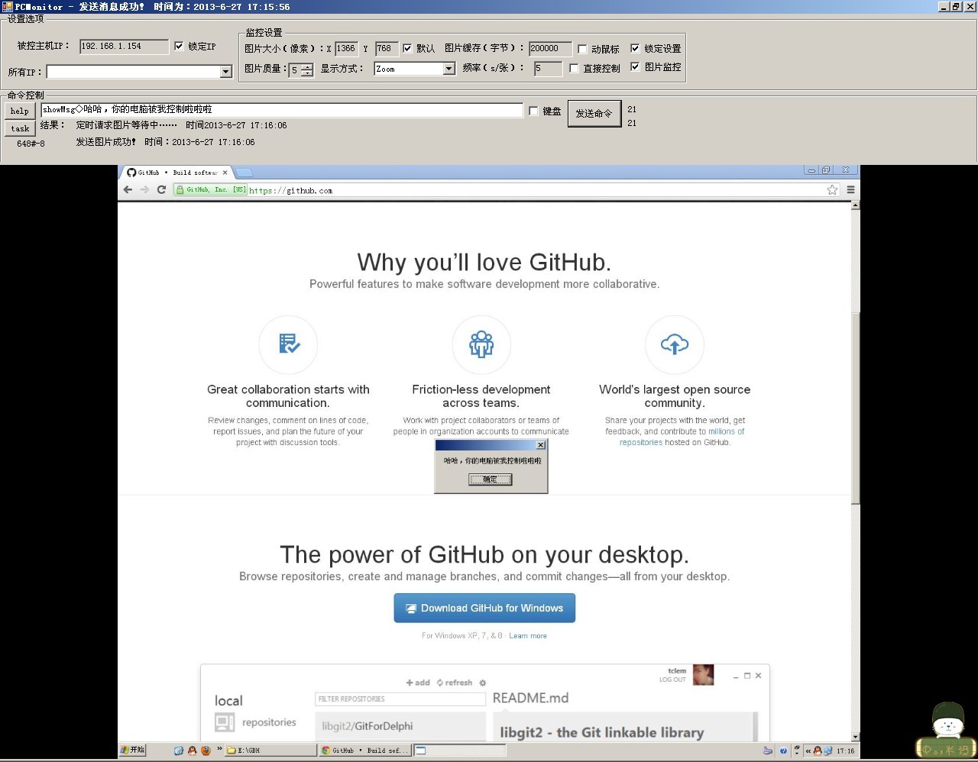Switch to the E:\GDH taskbar window
The width and height of the screenshot is (978, 762).
(x=270, y=751)
